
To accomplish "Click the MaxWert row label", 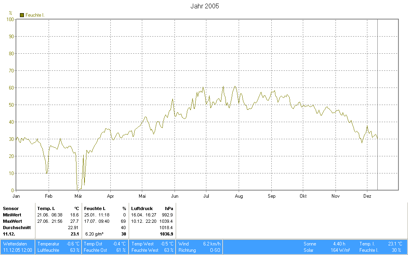I will click(12, 221).
